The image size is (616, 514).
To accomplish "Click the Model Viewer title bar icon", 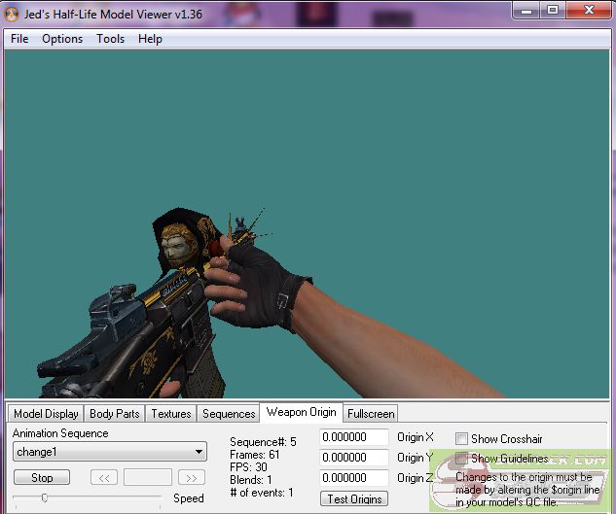I will coord(12,15).
